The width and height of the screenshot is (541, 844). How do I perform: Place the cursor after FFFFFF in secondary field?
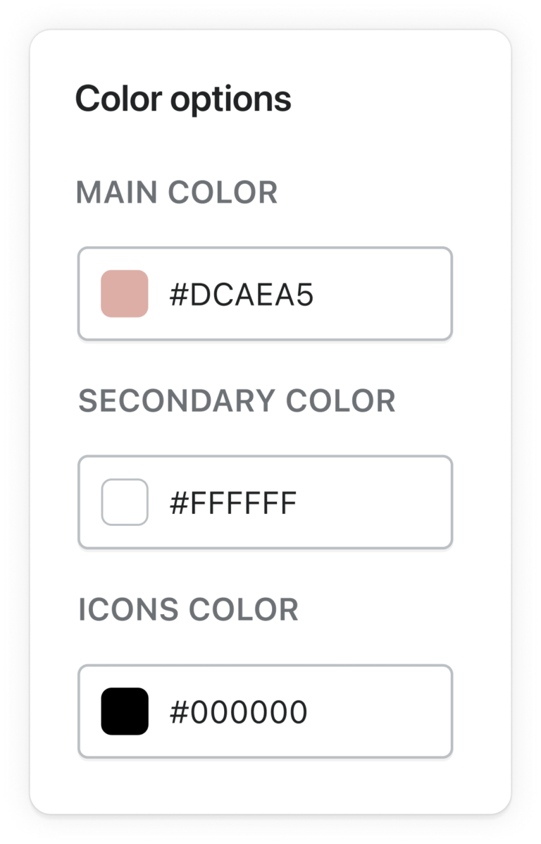299,503
